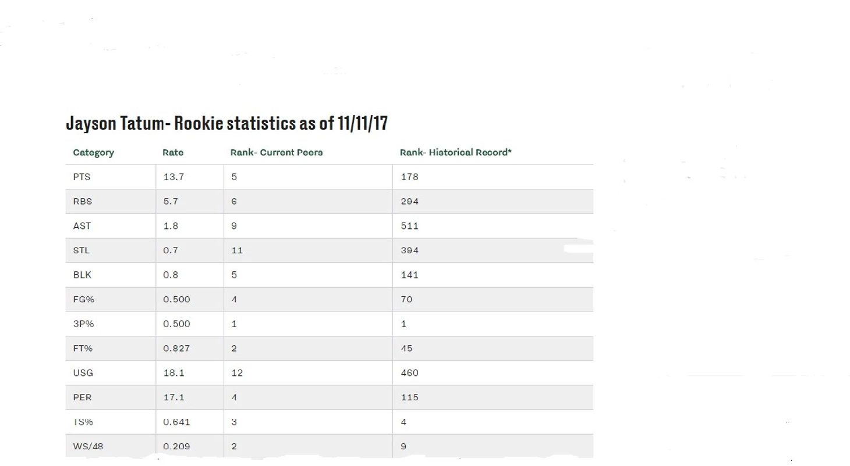This screenshot has width=850, height=466.
Task: Select the PER historical rank '115'
Action: pyautogui.click(x=409, y=397)
